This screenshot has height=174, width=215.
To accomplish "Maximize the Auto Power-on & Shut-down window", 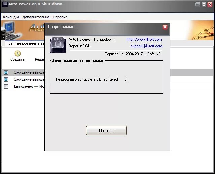I will [x=204, y=5].
